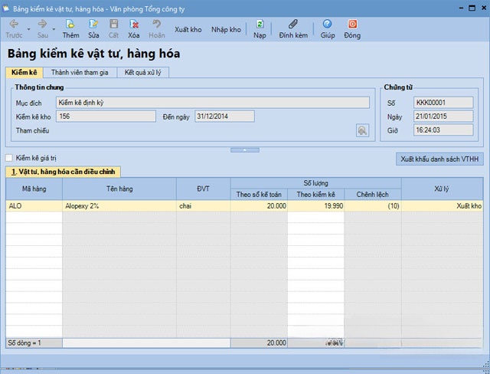Edit the record with Sửa
The height and width of the screenshot is (374, 490).
coord(93,29)
